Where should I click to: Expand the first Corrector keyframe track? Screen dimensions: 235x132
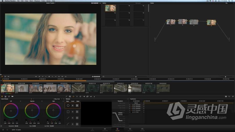pos(130,105)
